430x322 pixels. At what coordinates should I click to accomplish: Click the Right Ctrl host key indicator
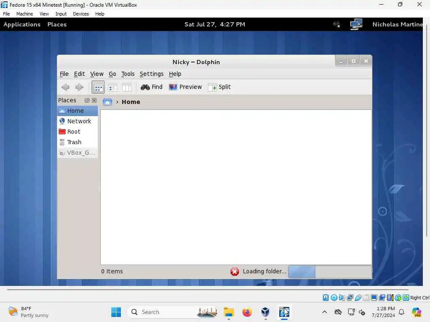[x=420, y=298]
